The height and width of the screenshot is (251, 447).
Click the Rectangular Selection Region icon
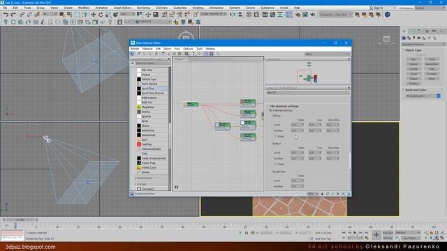[78, 14]
